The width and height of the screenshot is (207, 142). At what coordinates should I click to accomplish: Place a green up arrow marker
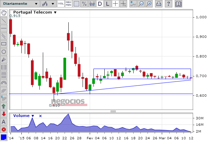4,106
